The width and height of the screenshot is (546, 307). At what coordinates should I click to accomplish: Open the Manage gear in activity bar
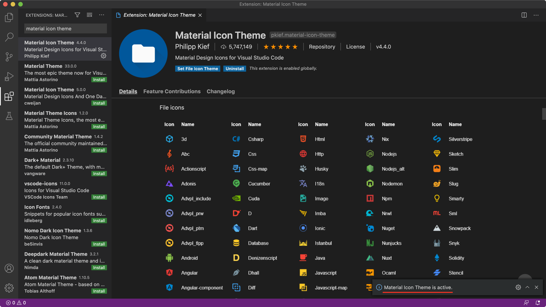[9, 288]
